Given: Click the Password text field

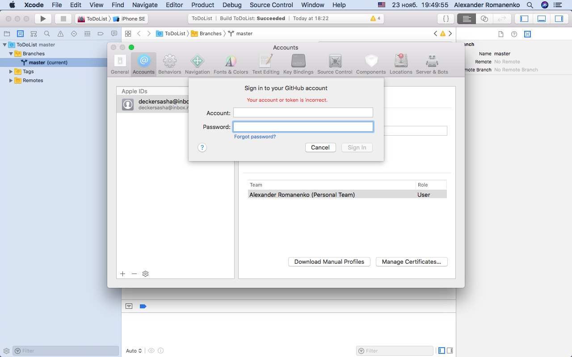Looking at the screenshot, I should pyautogui.click(x=303, y=127).
